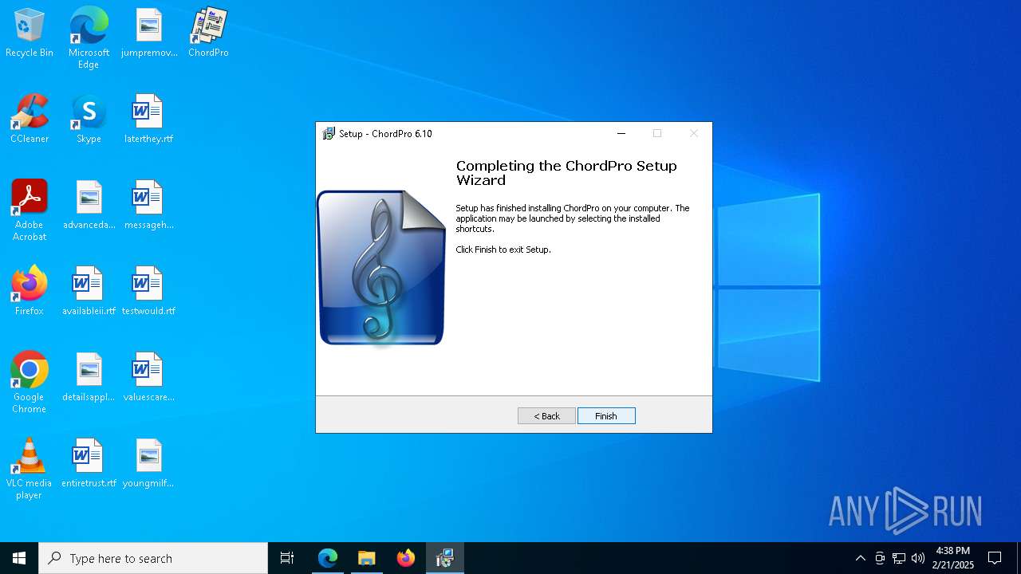Go back with the < Back button
Viewport: 1021px width, 574px height.
pos(546,416)
